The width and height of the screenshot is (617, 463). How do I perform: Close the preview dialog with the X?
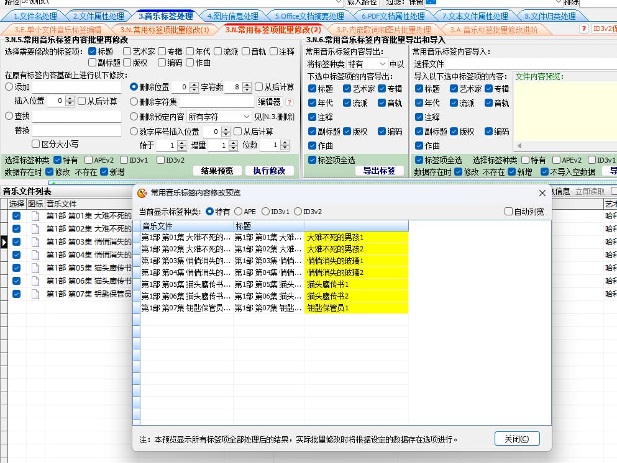tap(542, 193)
